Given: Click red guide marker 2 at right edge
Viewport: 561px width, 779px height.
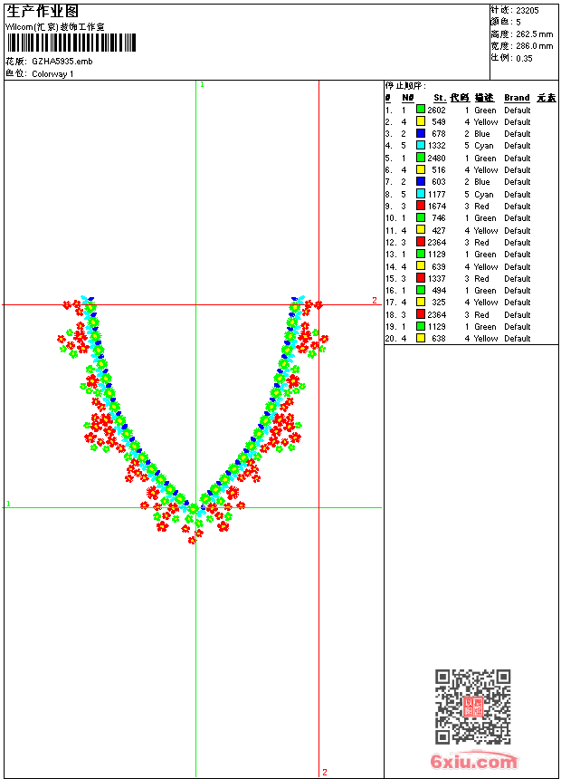Looking at the screenshot, I should pyautogui.click(x=375, y=300).
